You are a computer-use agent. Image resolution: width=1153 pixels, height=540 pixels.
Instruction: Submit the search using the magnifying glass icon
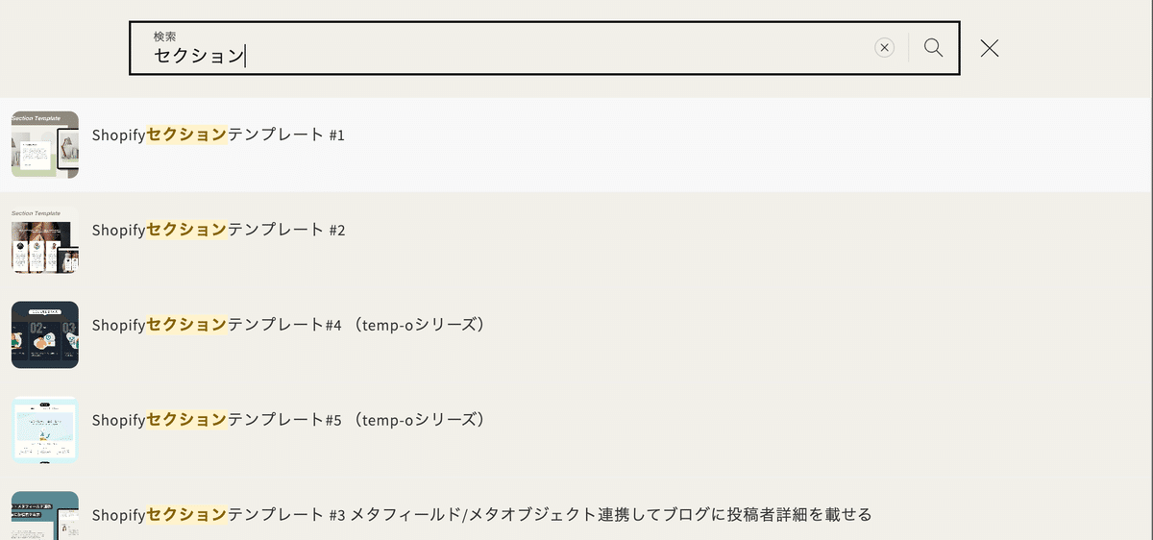[933, 48]
